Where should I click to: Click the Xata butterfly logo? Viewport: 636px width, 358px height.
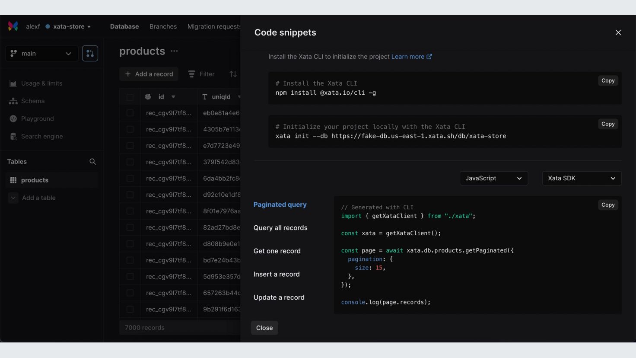pos(13,26)
